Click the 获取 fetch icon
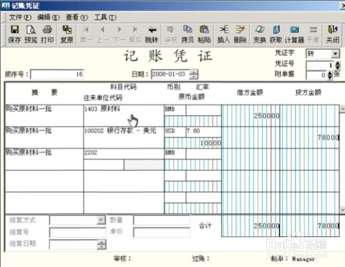Screen dimensions: 345x267 (x=276, y=35)
